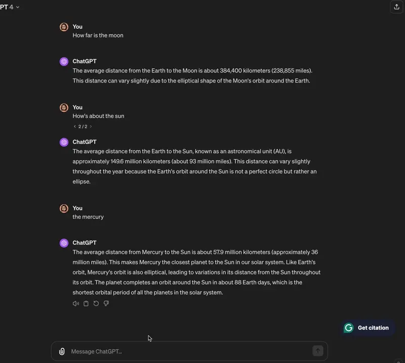405x363 pixels.
Task: Open the GPT 4 model dropdown
Action: click(10, 7)
